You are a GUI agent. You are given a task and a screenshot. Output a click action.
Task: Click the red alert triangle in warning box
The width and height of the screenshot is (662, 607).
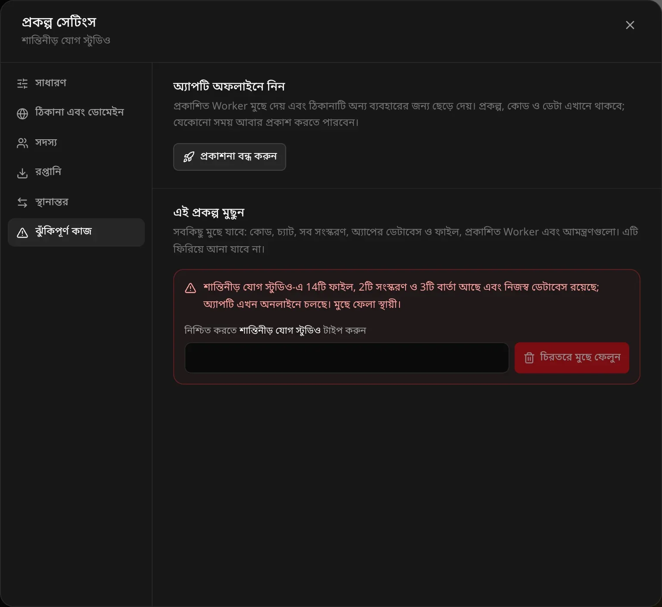(x=190, y=288)
